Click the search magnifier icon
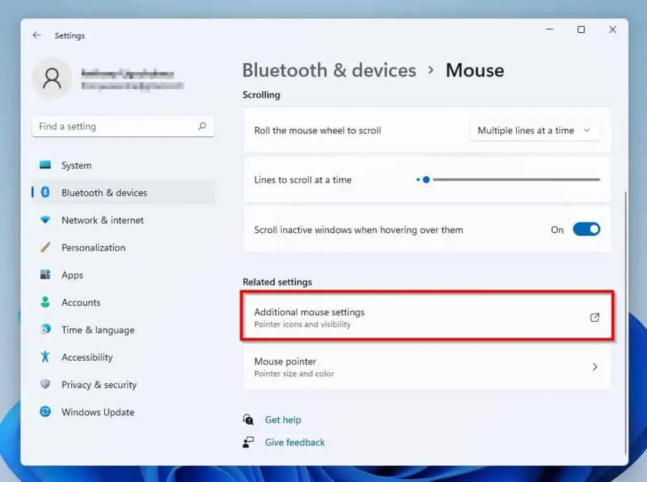The width and height of the screenshot is (647, 482). pyautogui.click(x=202, y=126)
